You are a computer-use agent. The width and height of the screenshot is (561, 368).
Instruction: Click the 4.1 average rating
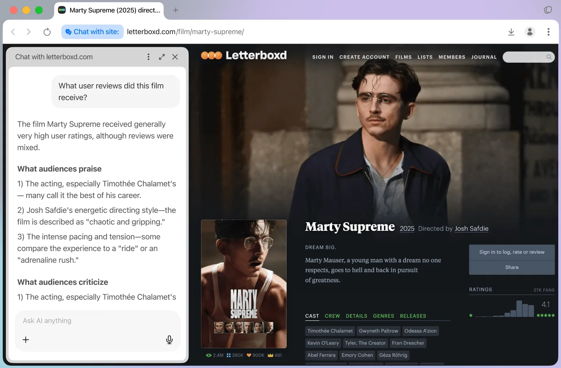click(546, 304)
